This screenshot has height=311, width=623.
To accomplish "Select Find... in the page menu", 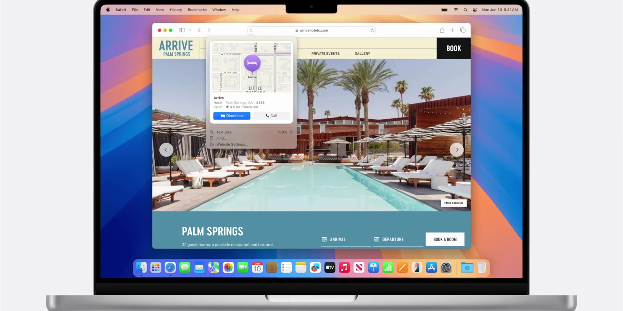I will pyautogui.click(x=221, y=138).
